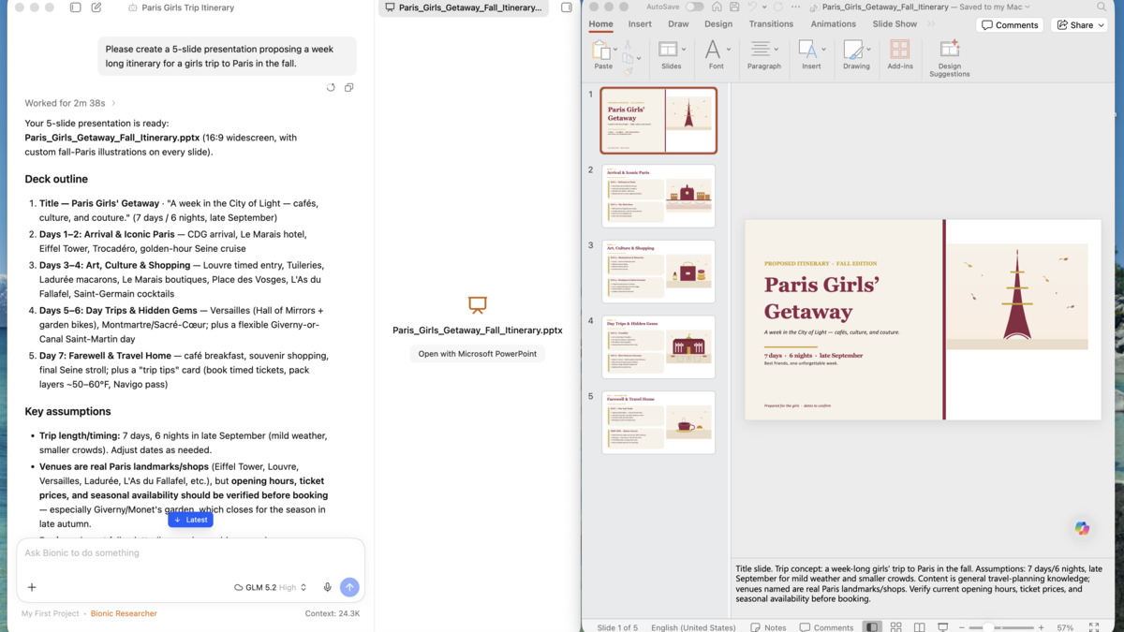This screenshot has height=632, width=1124.
Task: Switch to the Animations ribbon tab
Action: click(834, 24)
